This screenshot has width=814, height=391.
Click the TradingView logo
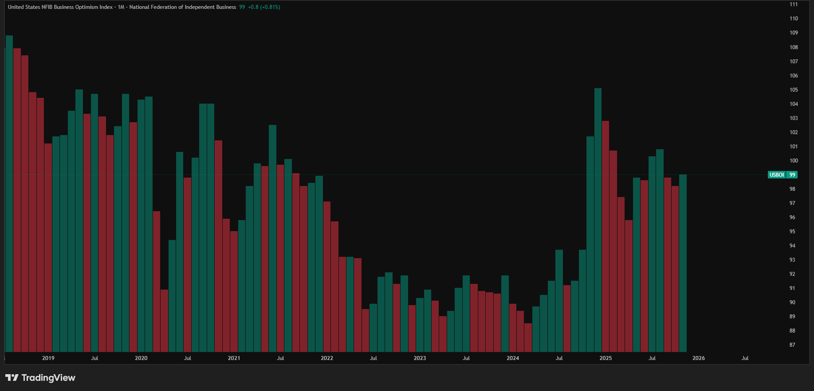tap(40, 378)
